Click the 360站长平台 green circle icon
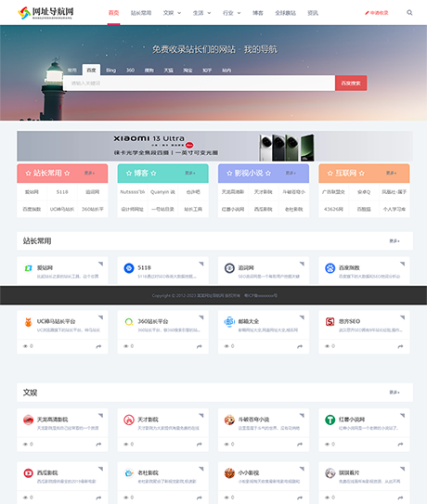Image resolution: width=427 pixels, height=504 pixels. click(x=129, y=321)
